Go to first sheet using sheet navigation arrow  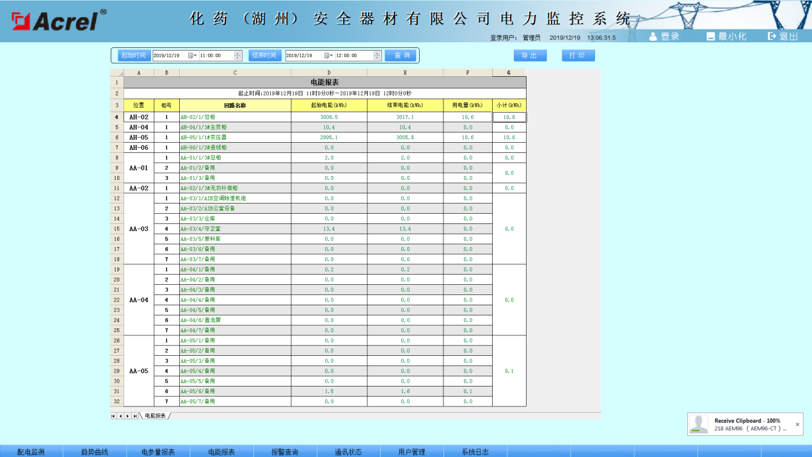pyautogui.click(x=114, y=416)
